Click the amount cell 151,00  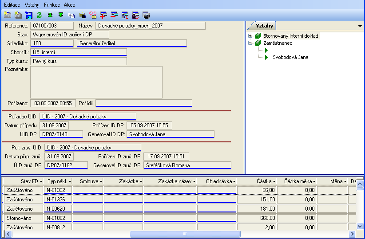(x=257, y=200)
